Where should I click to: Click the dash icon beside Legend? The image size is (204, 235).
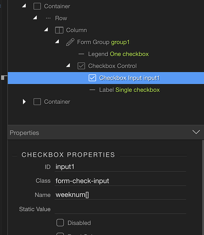[x=81, y=54]
